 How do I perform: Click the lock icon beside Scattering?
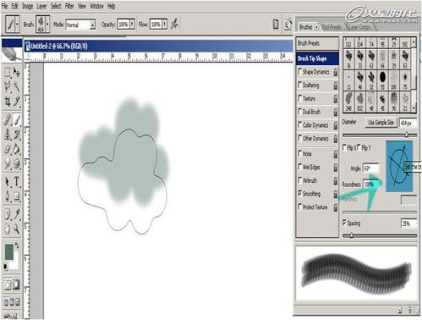(336, 86)
